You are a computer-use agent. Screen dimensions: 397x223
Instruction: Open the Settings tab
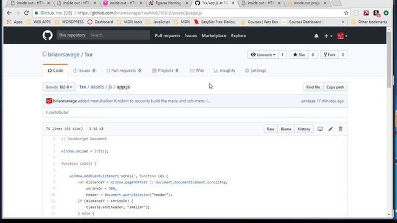point(255,71)
